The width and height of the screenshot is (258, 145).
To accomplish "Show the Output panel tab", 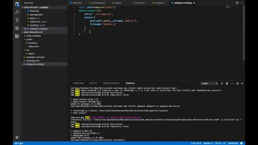I will pos(93,83).
